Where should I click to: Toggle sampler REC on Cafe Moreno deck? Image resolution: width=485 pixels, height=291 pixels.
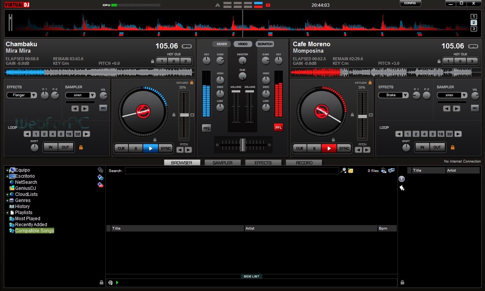[x=475, y=108]
